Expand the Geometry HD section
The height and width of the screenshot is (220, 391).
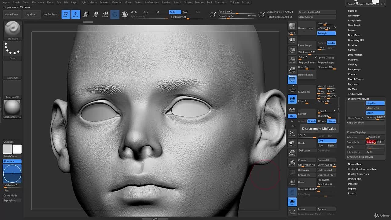[356, 40]
